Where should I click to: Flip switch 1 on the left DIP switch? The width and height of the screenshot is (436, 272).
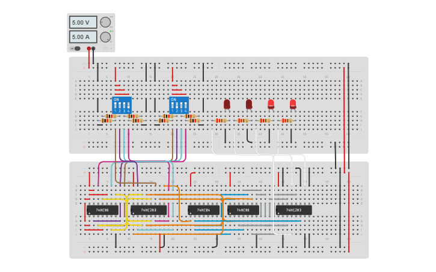(115, 105)
